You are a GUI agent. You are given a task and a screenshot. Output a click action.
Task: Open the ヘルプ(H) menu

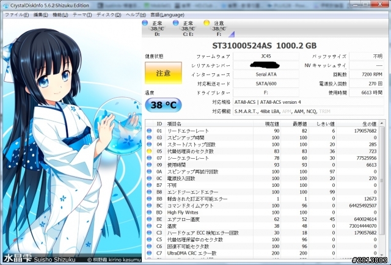pos(136,15)
